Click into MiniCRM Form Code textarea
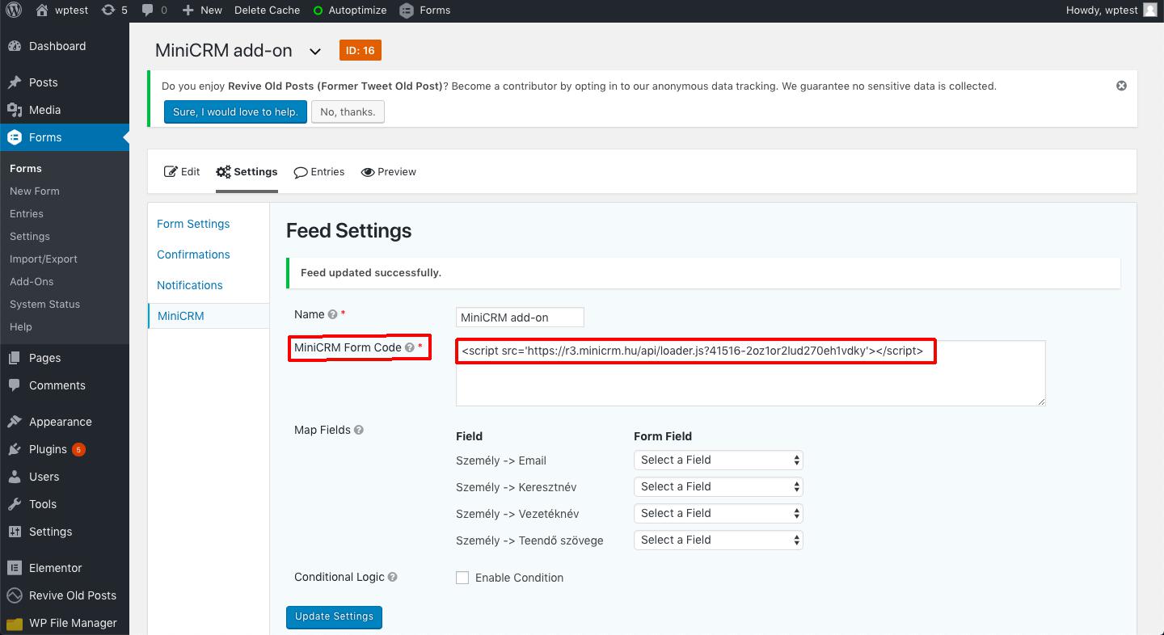This screenshot has height=635, width=1164. pos(750,373)
